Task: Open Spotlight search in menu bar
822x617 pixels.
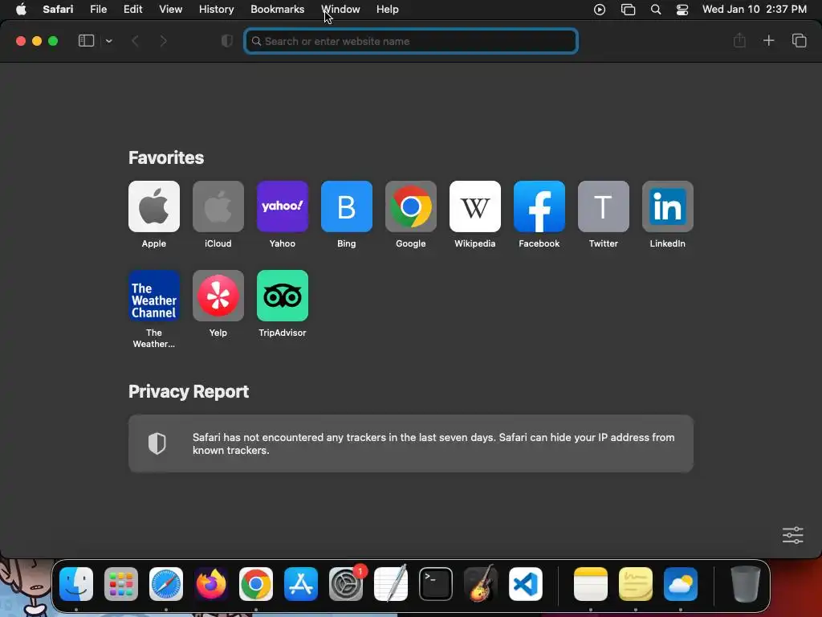Action: coord(655,10)
